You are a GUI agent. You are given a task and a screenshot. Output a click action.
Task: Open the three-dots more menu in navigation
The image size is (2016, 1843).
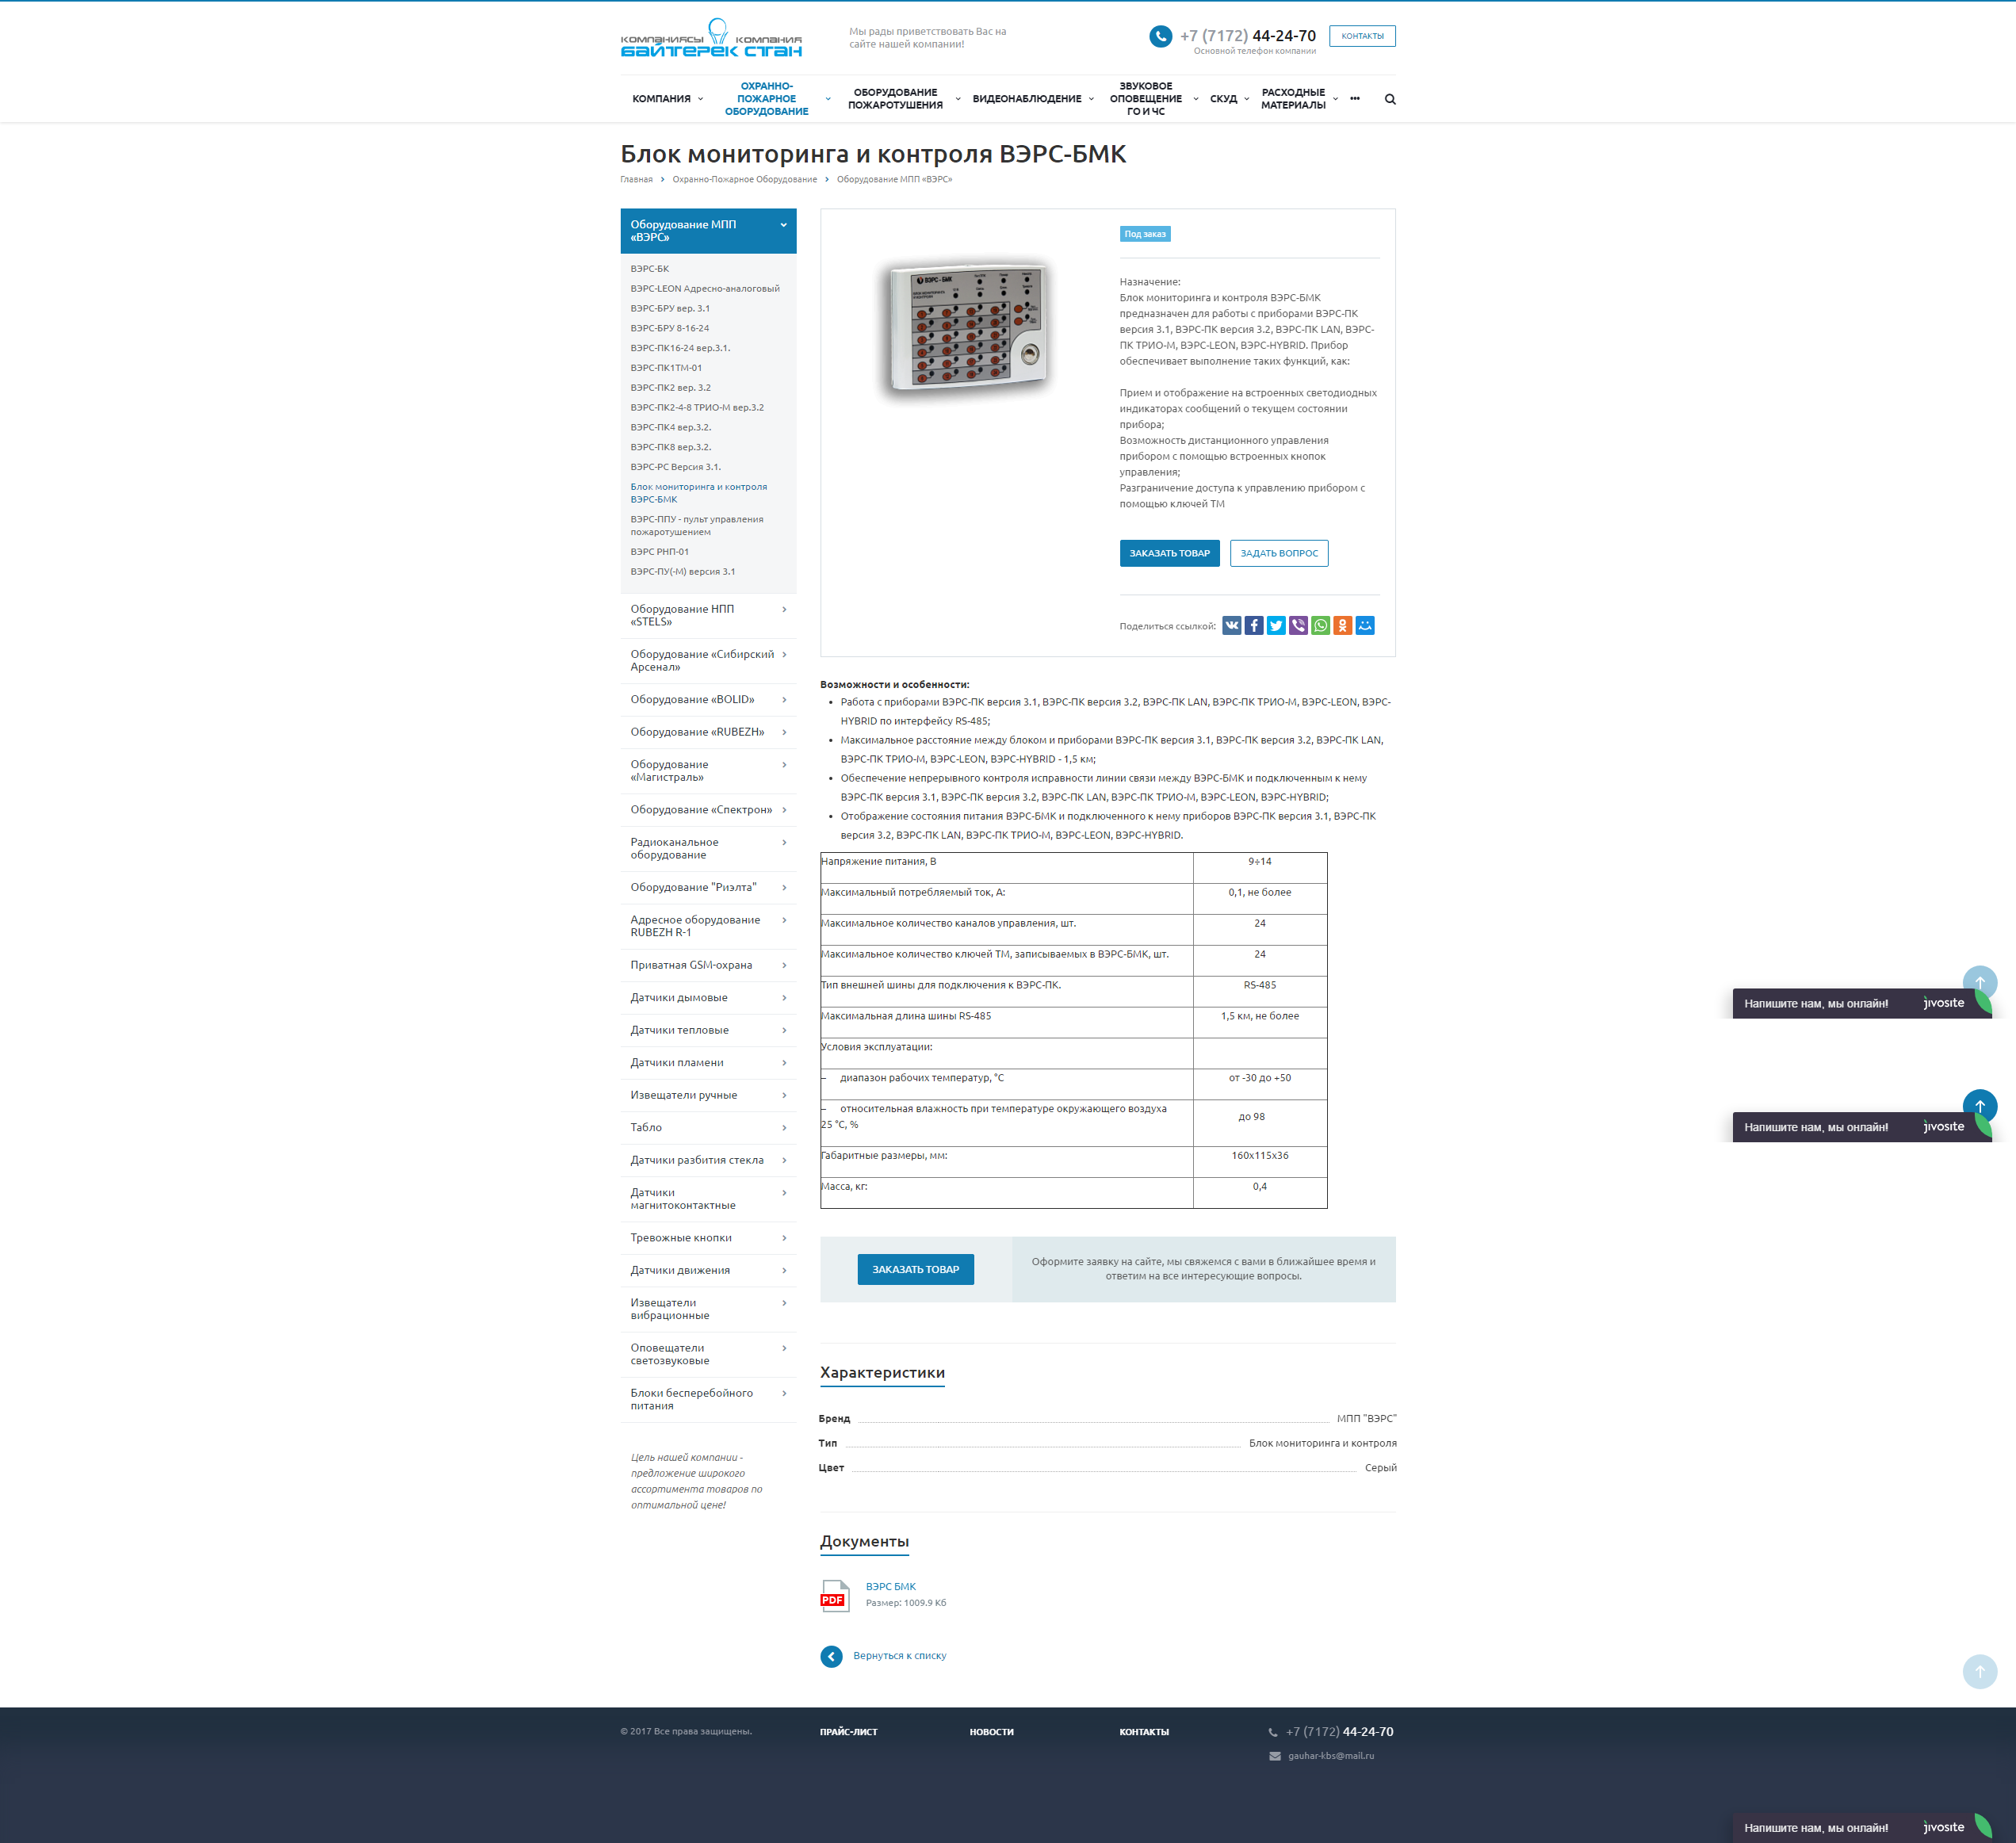1355,99
